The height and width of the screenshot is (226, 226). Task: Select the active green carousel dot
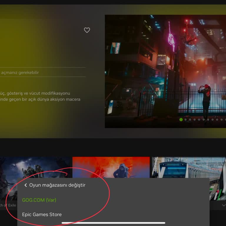point(181,119)
